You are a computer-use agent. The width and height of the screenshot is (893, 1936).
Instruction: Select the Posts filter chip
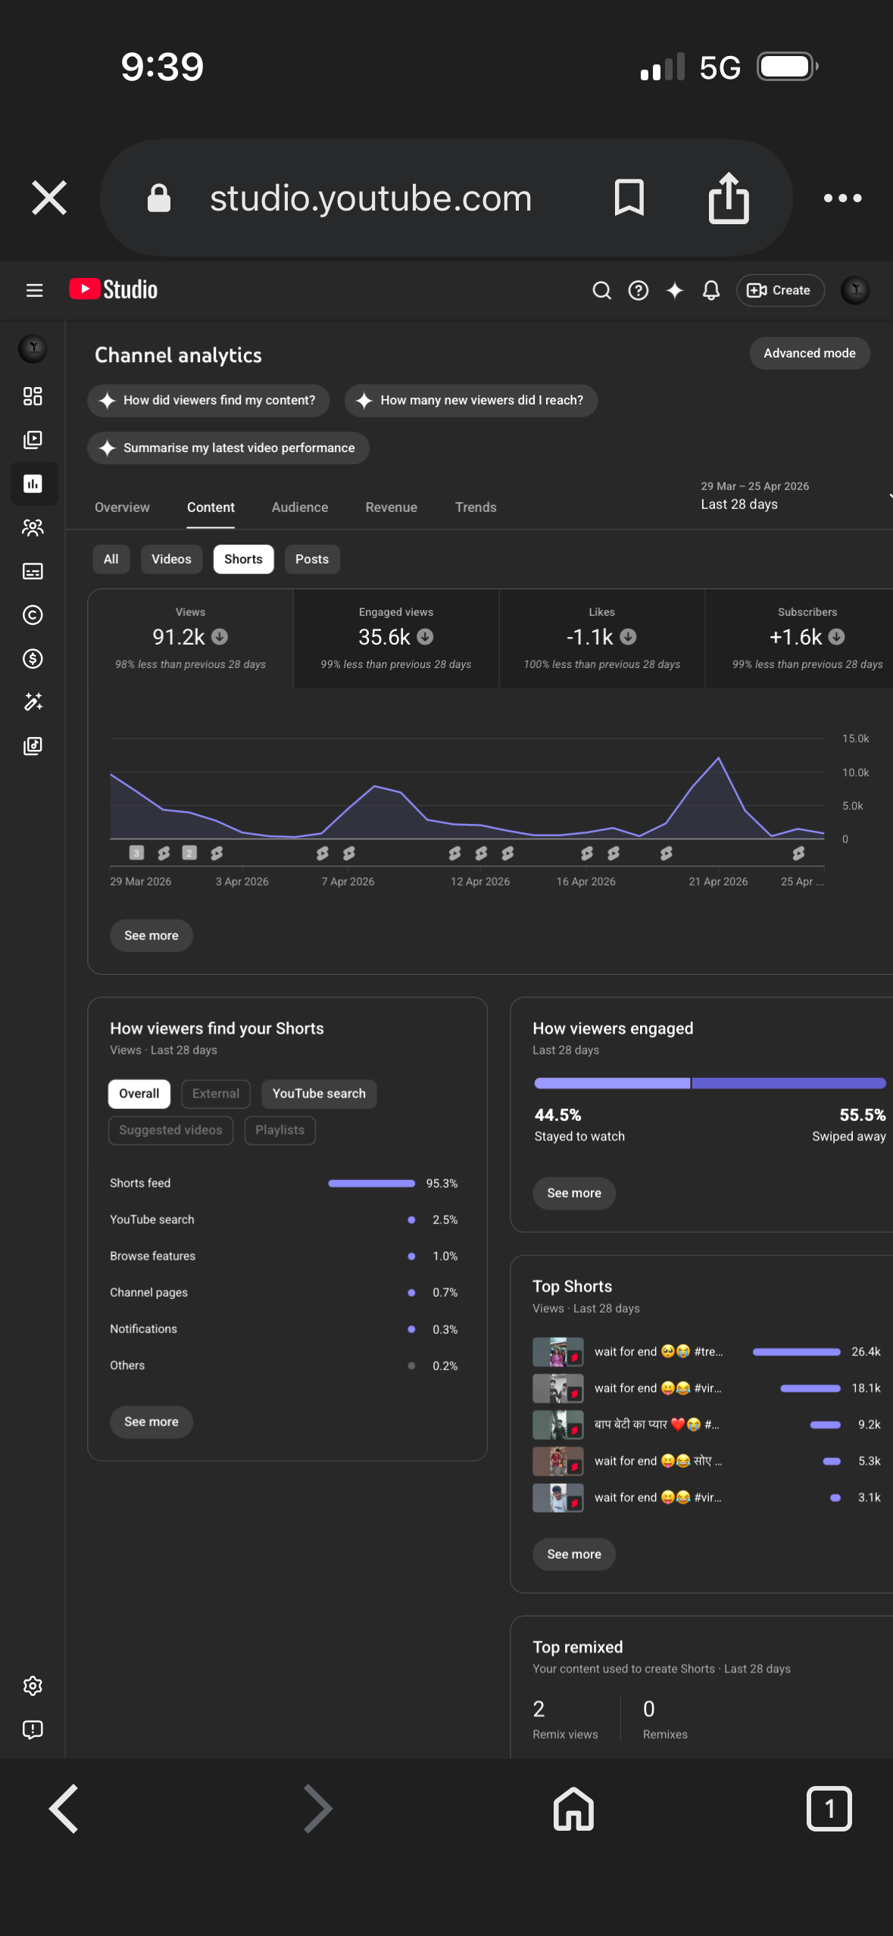[x=311, y=559]
